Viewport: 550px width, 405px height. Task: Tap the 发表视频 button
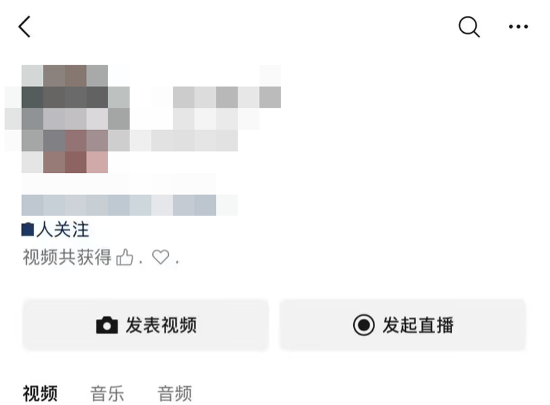(145, 325)
